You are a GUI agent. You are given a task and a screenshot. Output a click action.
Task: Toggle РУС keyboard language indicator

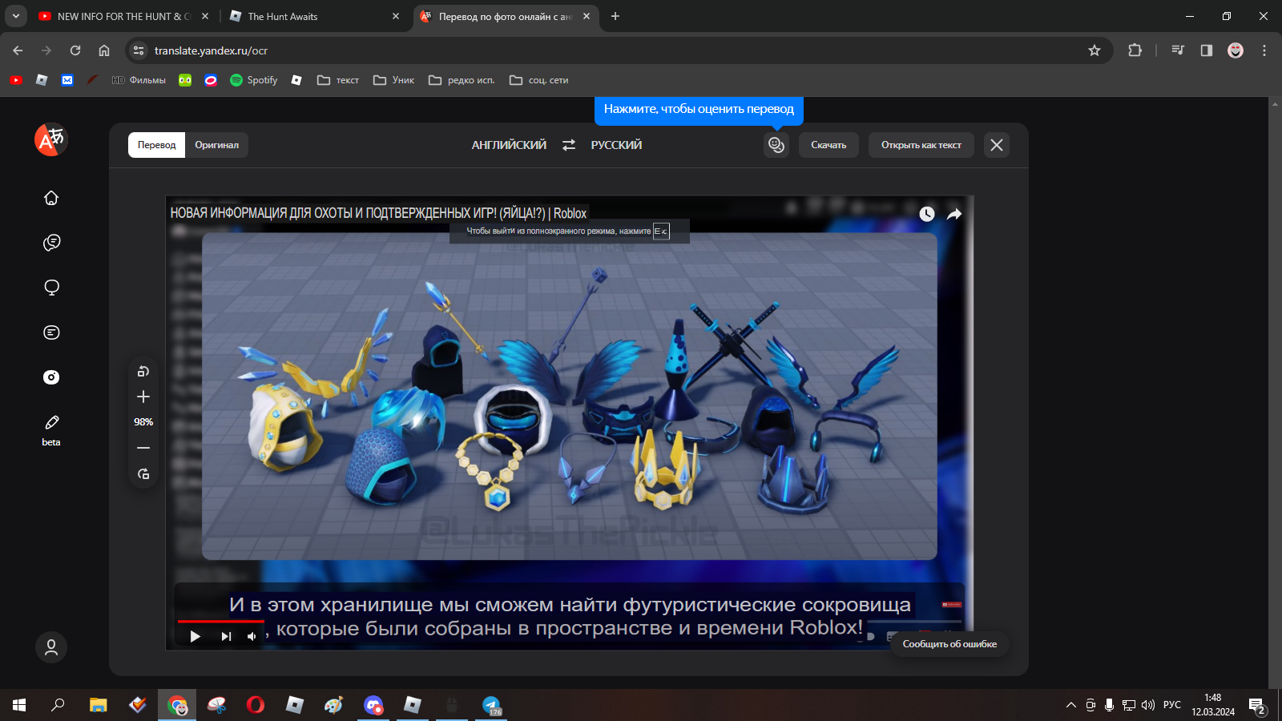pos(1172,705)
